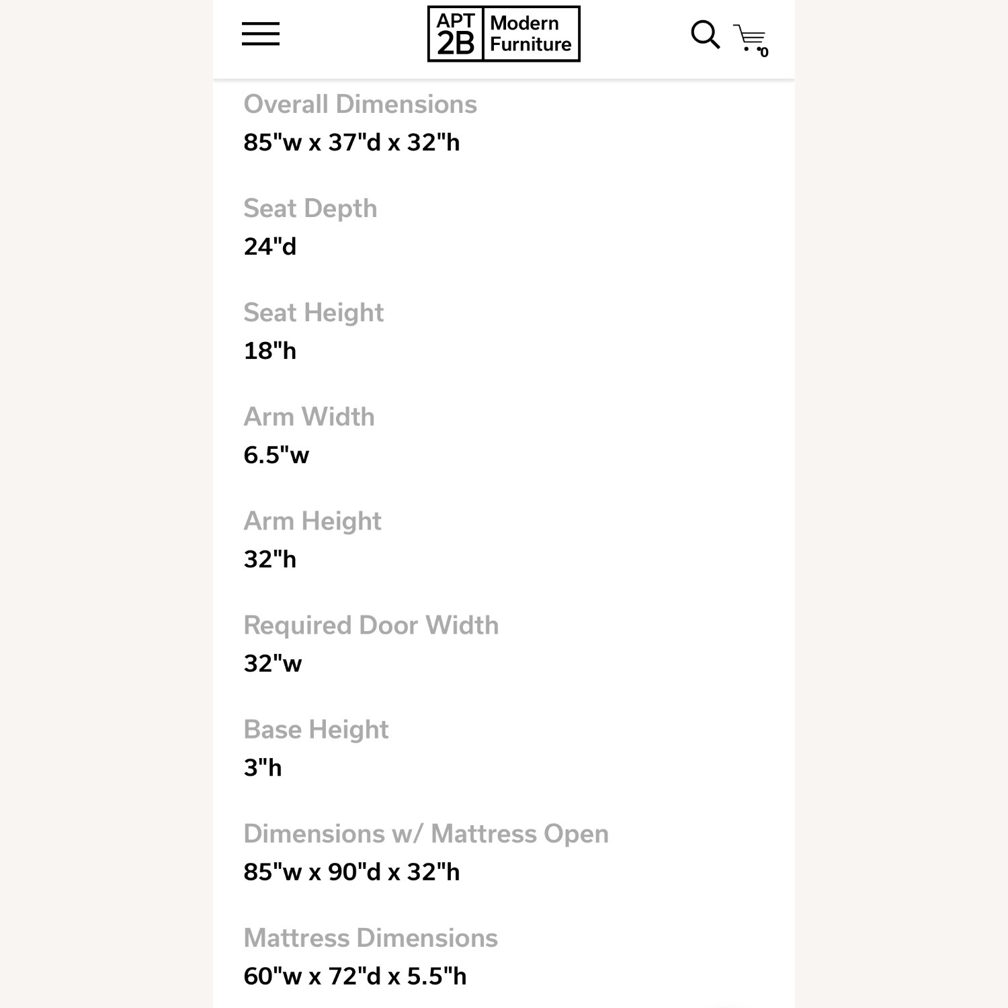The width and height of the screenshot is (1008, 1008).
Task: Click the Base Height label
Action: coord(316,729)
